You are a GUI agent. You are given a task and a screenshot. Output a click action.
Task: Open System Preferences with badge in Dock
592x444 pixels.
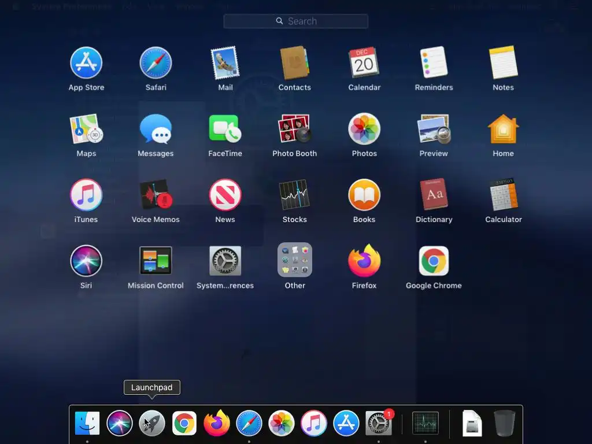379,423
